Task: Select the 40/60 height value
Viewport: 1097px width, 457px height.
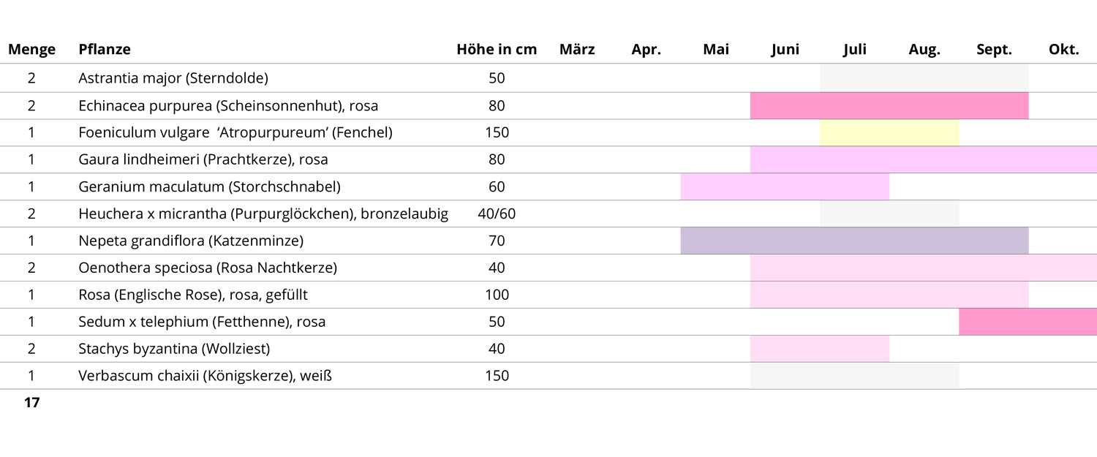Action: click(x=497, y=214)
